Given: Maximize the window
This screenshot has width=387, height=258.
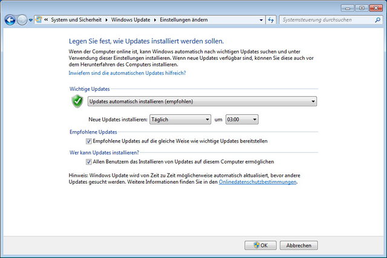Looking at the screenshot, I should (362, 8).
